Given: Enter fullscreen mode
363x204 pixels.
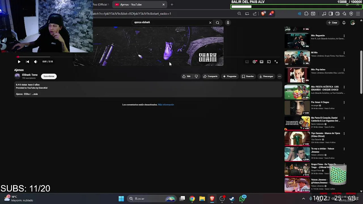Looking at the screenshot, I should click(276, 61).
